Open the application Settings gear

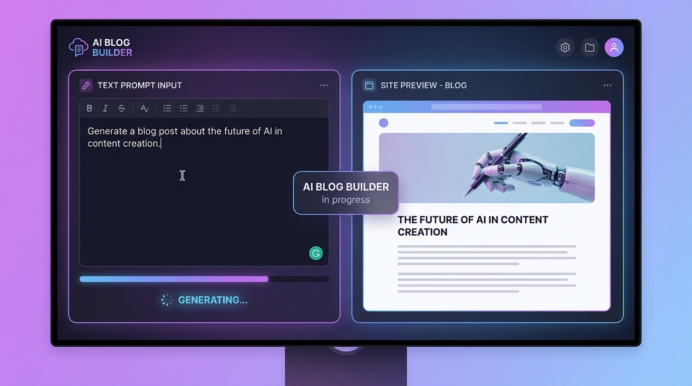click(x=565, y=47)
